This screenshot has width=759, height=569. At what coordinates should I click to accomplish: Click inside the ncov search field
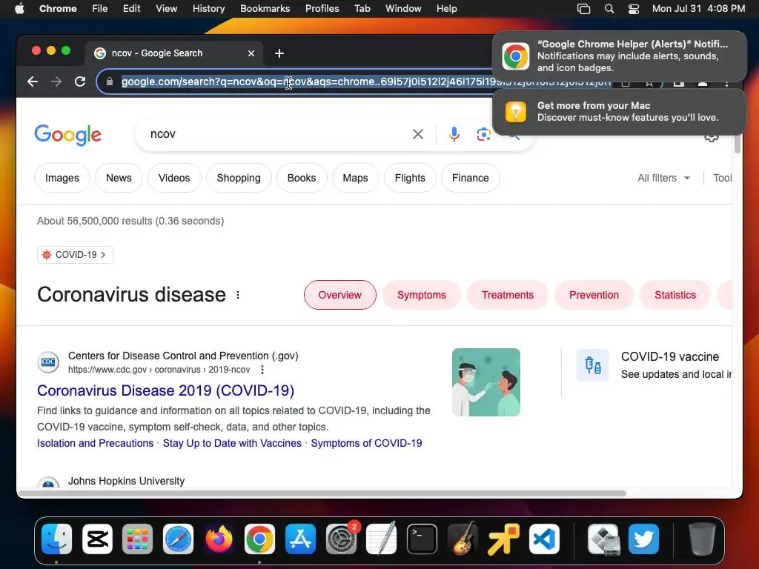pyautogui.click(x=276, y=134)
